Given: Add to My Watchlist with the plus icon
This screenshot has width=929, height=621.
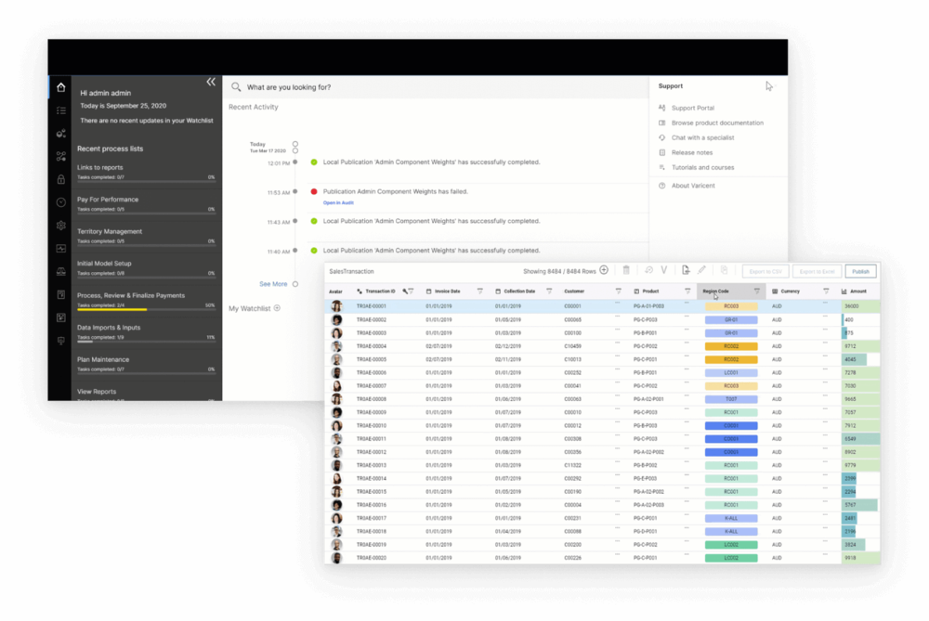Looking at the screenshot, I should pos(277,308).
